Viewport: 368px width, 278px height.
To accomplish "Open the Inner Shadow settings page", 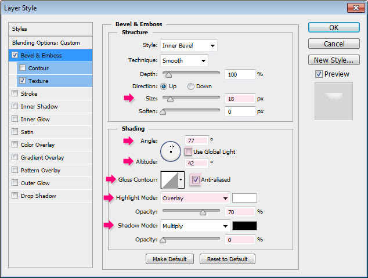I will pos(39,107).
